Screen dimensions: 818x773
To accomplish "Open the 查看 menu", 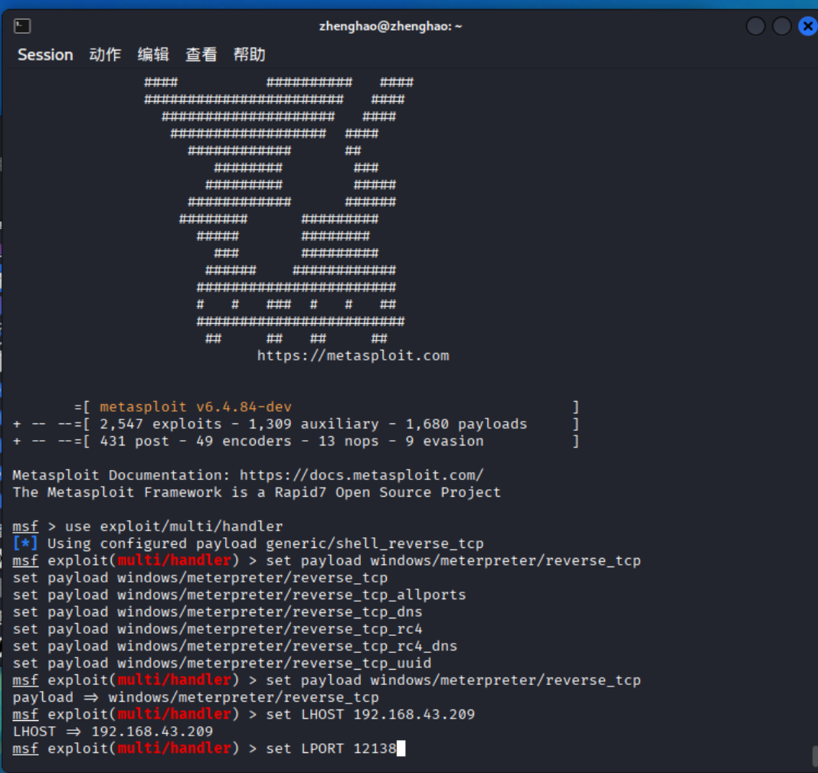I will [201, 55].
